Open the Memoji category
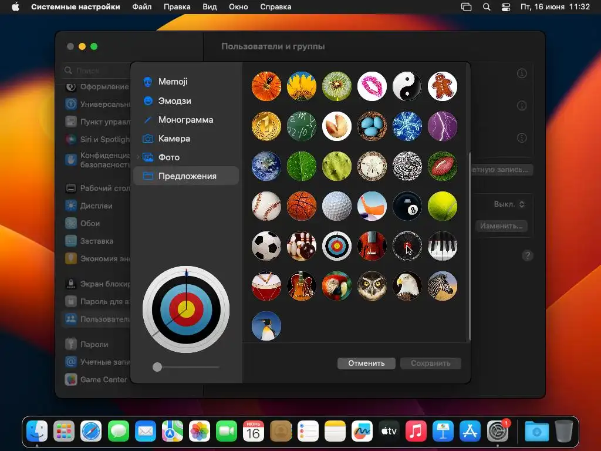 coord(186,82)
